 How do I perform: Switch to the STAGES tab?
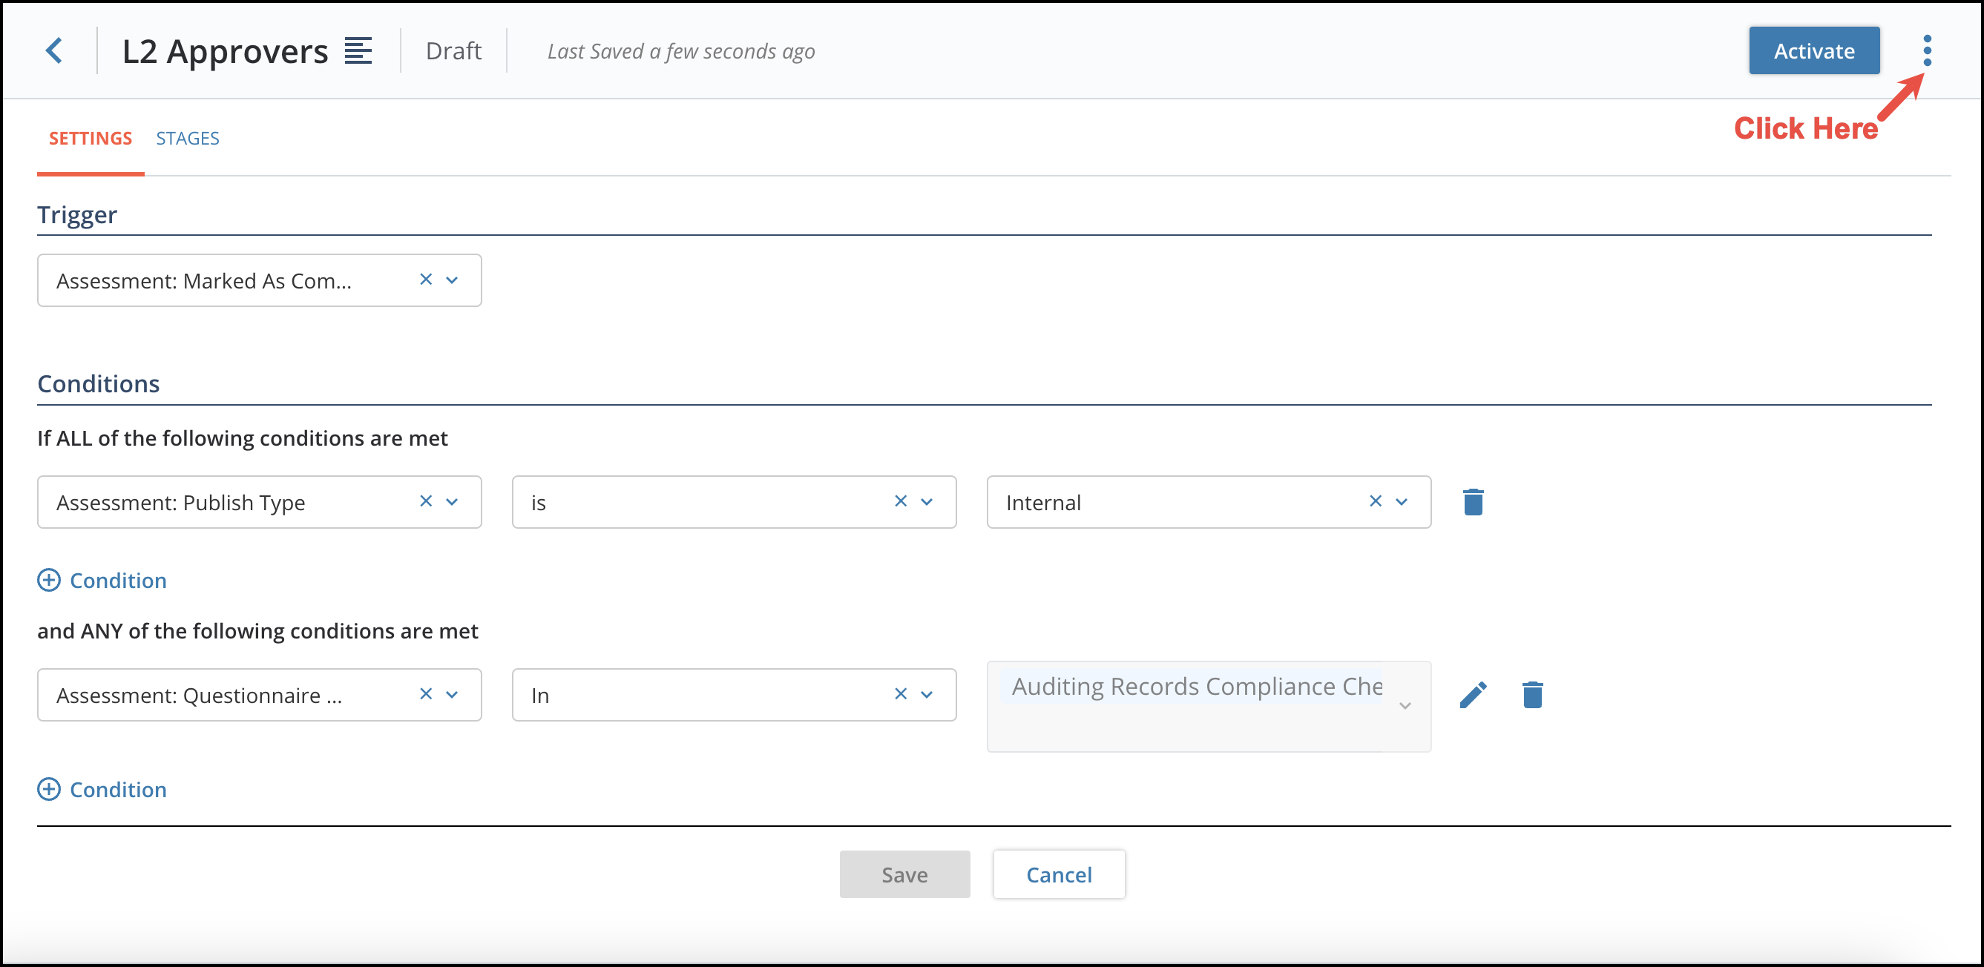187,139
